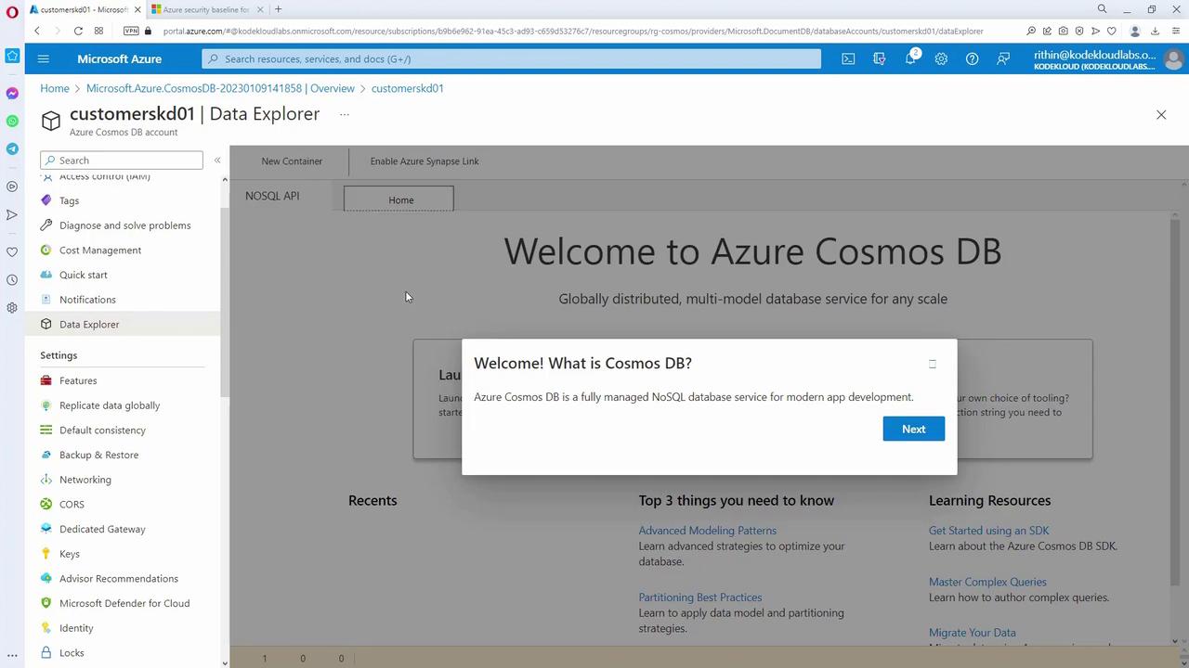Open directories and subscriptions filter icon
This screenshot has height=668, width=1189.
point(880,58)
